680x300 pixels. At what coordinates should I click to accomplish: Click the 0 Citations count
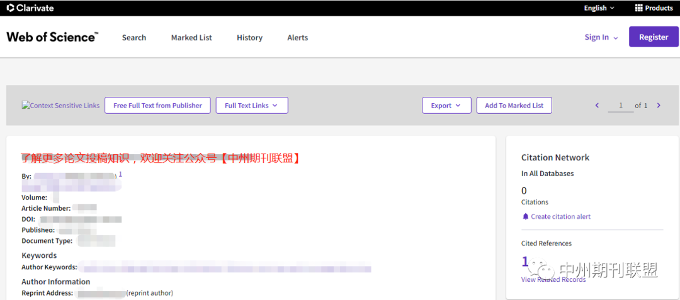click(x=524, y=191)
